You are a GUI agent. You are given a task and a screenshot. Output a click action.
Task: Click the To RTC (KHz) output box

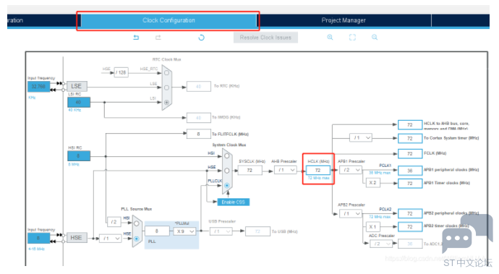tap(199, 87)
